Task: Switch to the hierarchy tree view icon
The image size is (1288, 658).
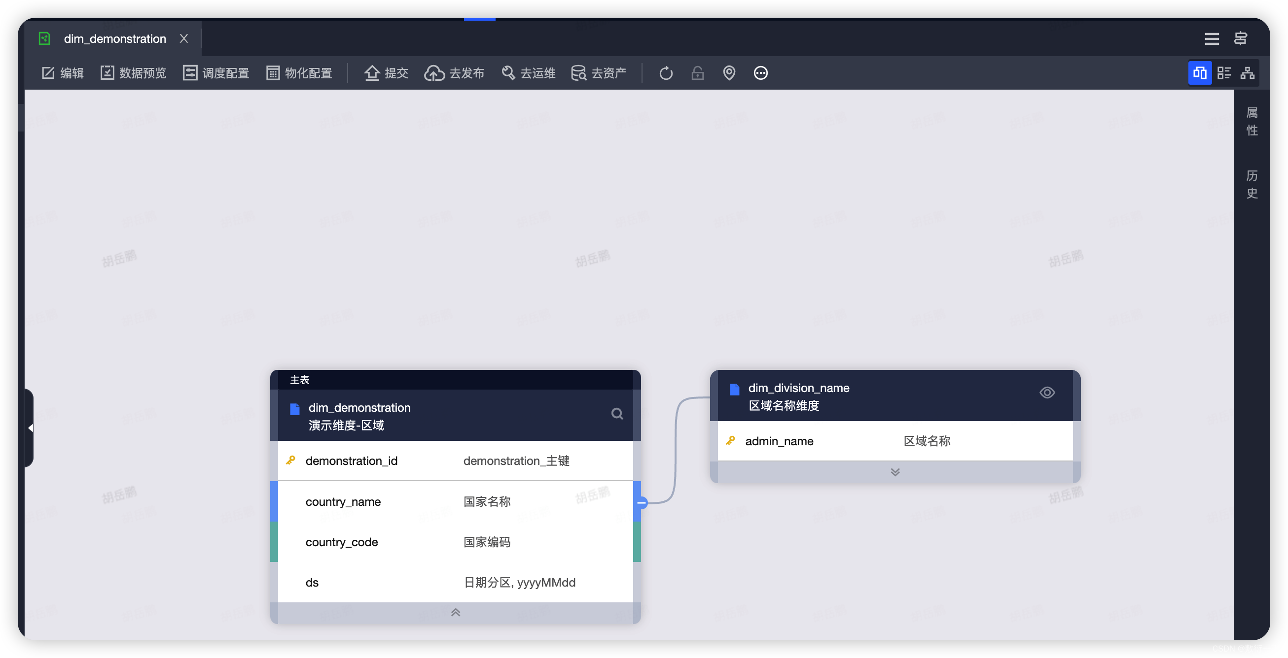Action: pyautogui.click(x=1247, y=73)
